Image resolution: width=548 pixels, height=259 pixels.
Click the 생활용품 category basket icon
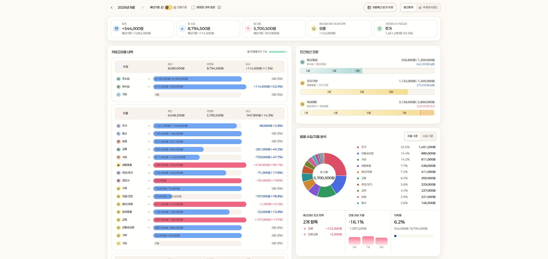pos(118,165)
